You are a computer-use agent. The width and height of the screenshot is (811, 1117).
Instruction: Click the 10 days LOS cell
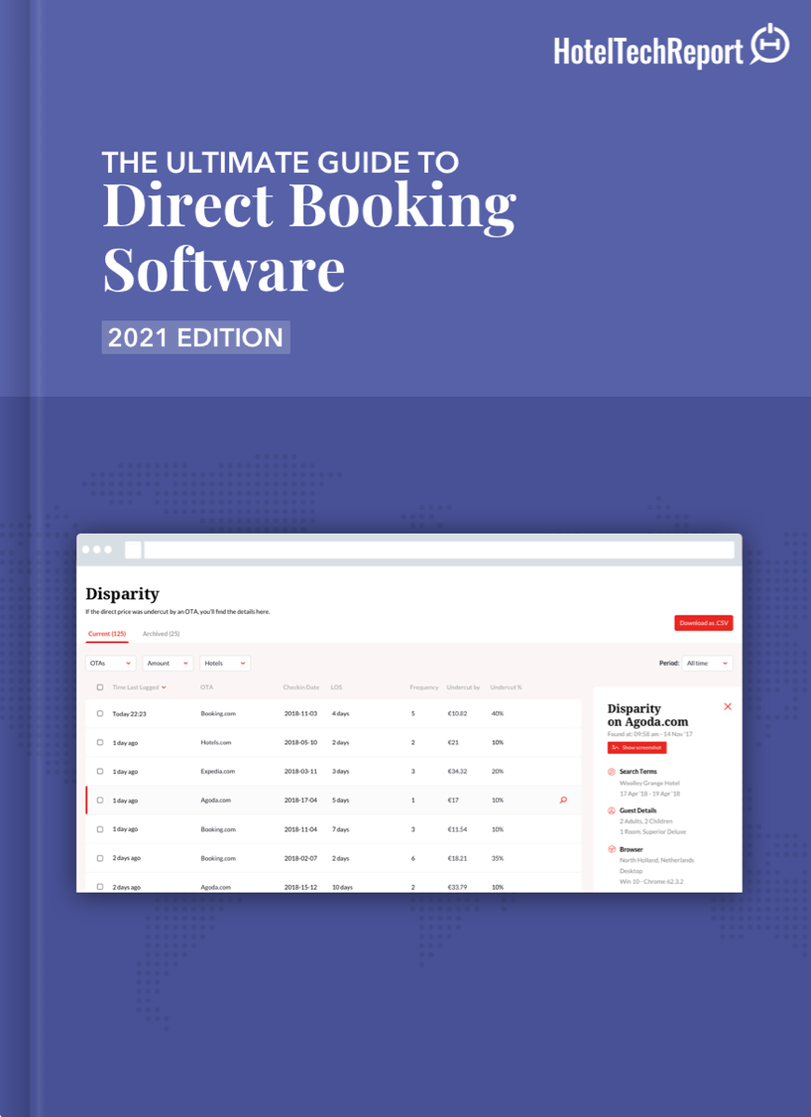342,887
